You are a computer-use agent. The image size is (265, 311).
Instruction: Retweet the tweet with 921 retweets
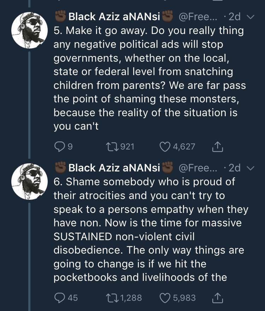click(112, 146)
